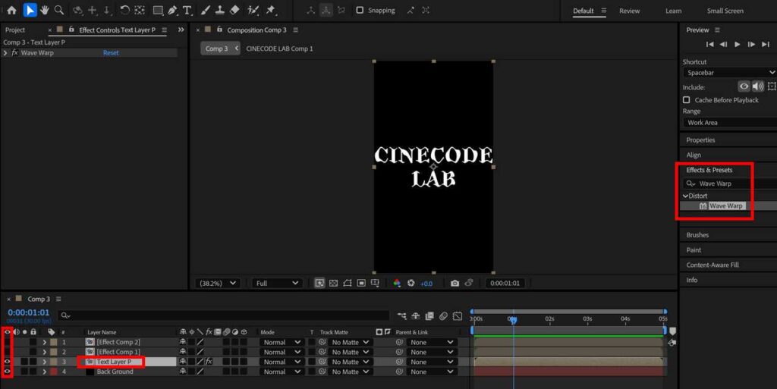Hide the Text Layer P eye toggle

pyautogui.click(x=7, y=362)
